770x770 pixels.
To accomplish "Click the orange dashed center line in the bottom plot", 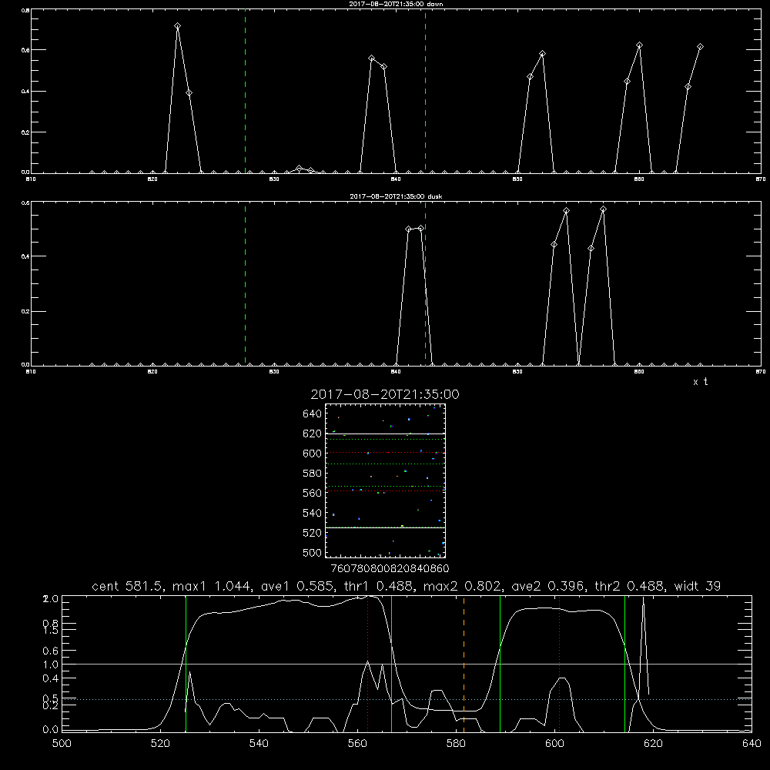I will click(464, 664).
